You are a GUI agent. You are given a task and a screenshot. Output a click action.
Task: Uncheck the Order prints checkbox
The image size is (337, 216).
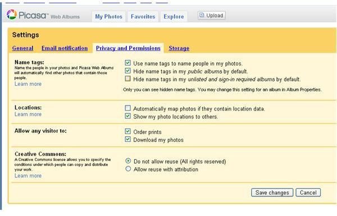pos(127,131)
